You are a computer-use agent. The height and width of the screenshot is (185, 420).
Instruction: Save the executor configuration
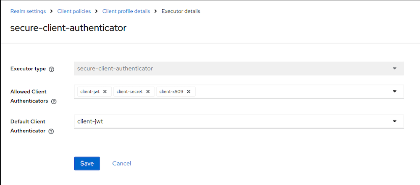87,164
